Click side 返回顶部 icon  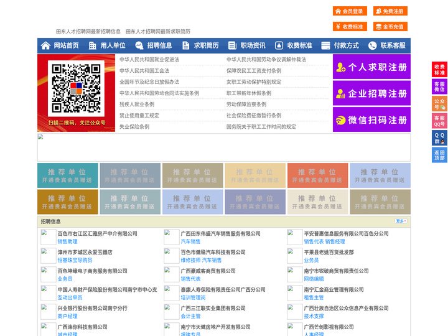point(439,155)
